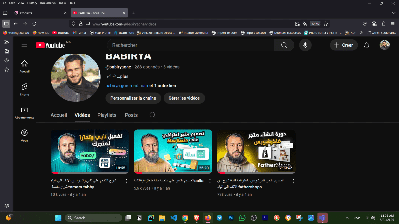Viewport: 399px width, 224px height.
Task: Open Other Bookmarks folder
Action: click(x=381, y=32)
